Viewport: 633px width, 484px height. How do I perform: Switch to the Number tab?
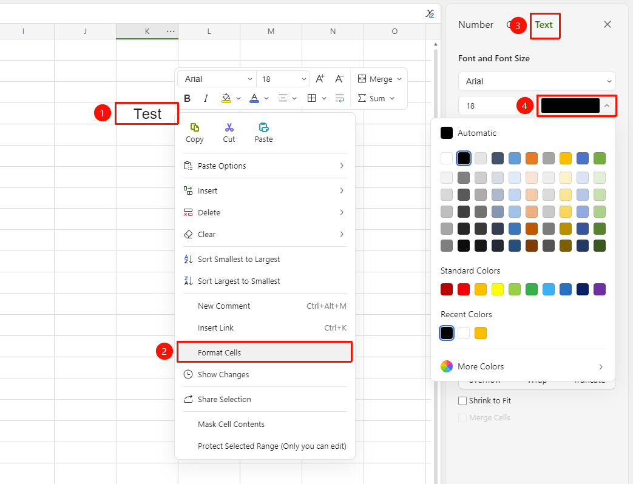point(476,25)
